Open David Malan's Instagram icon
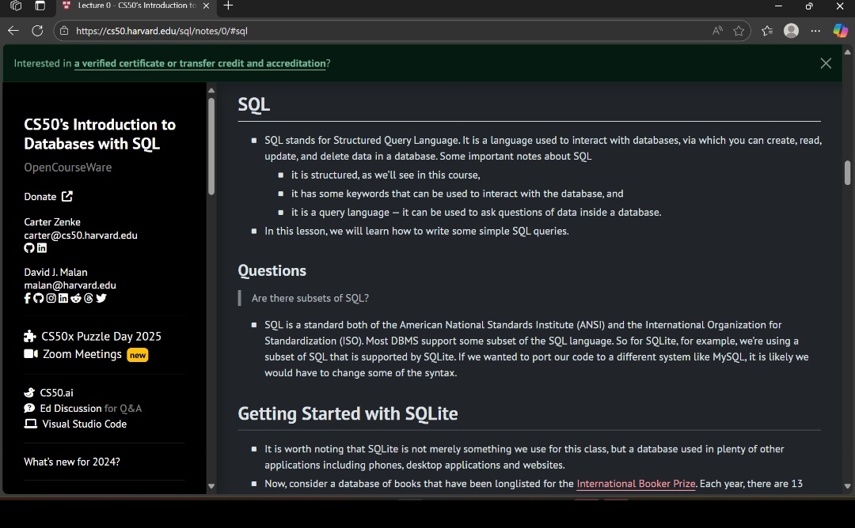 tap(51, 298)
